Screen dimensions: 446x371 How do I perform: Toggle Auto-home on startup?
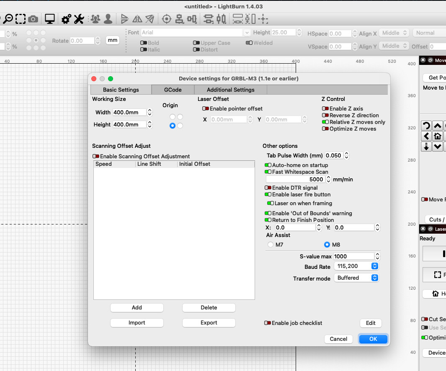coord(268,165)
